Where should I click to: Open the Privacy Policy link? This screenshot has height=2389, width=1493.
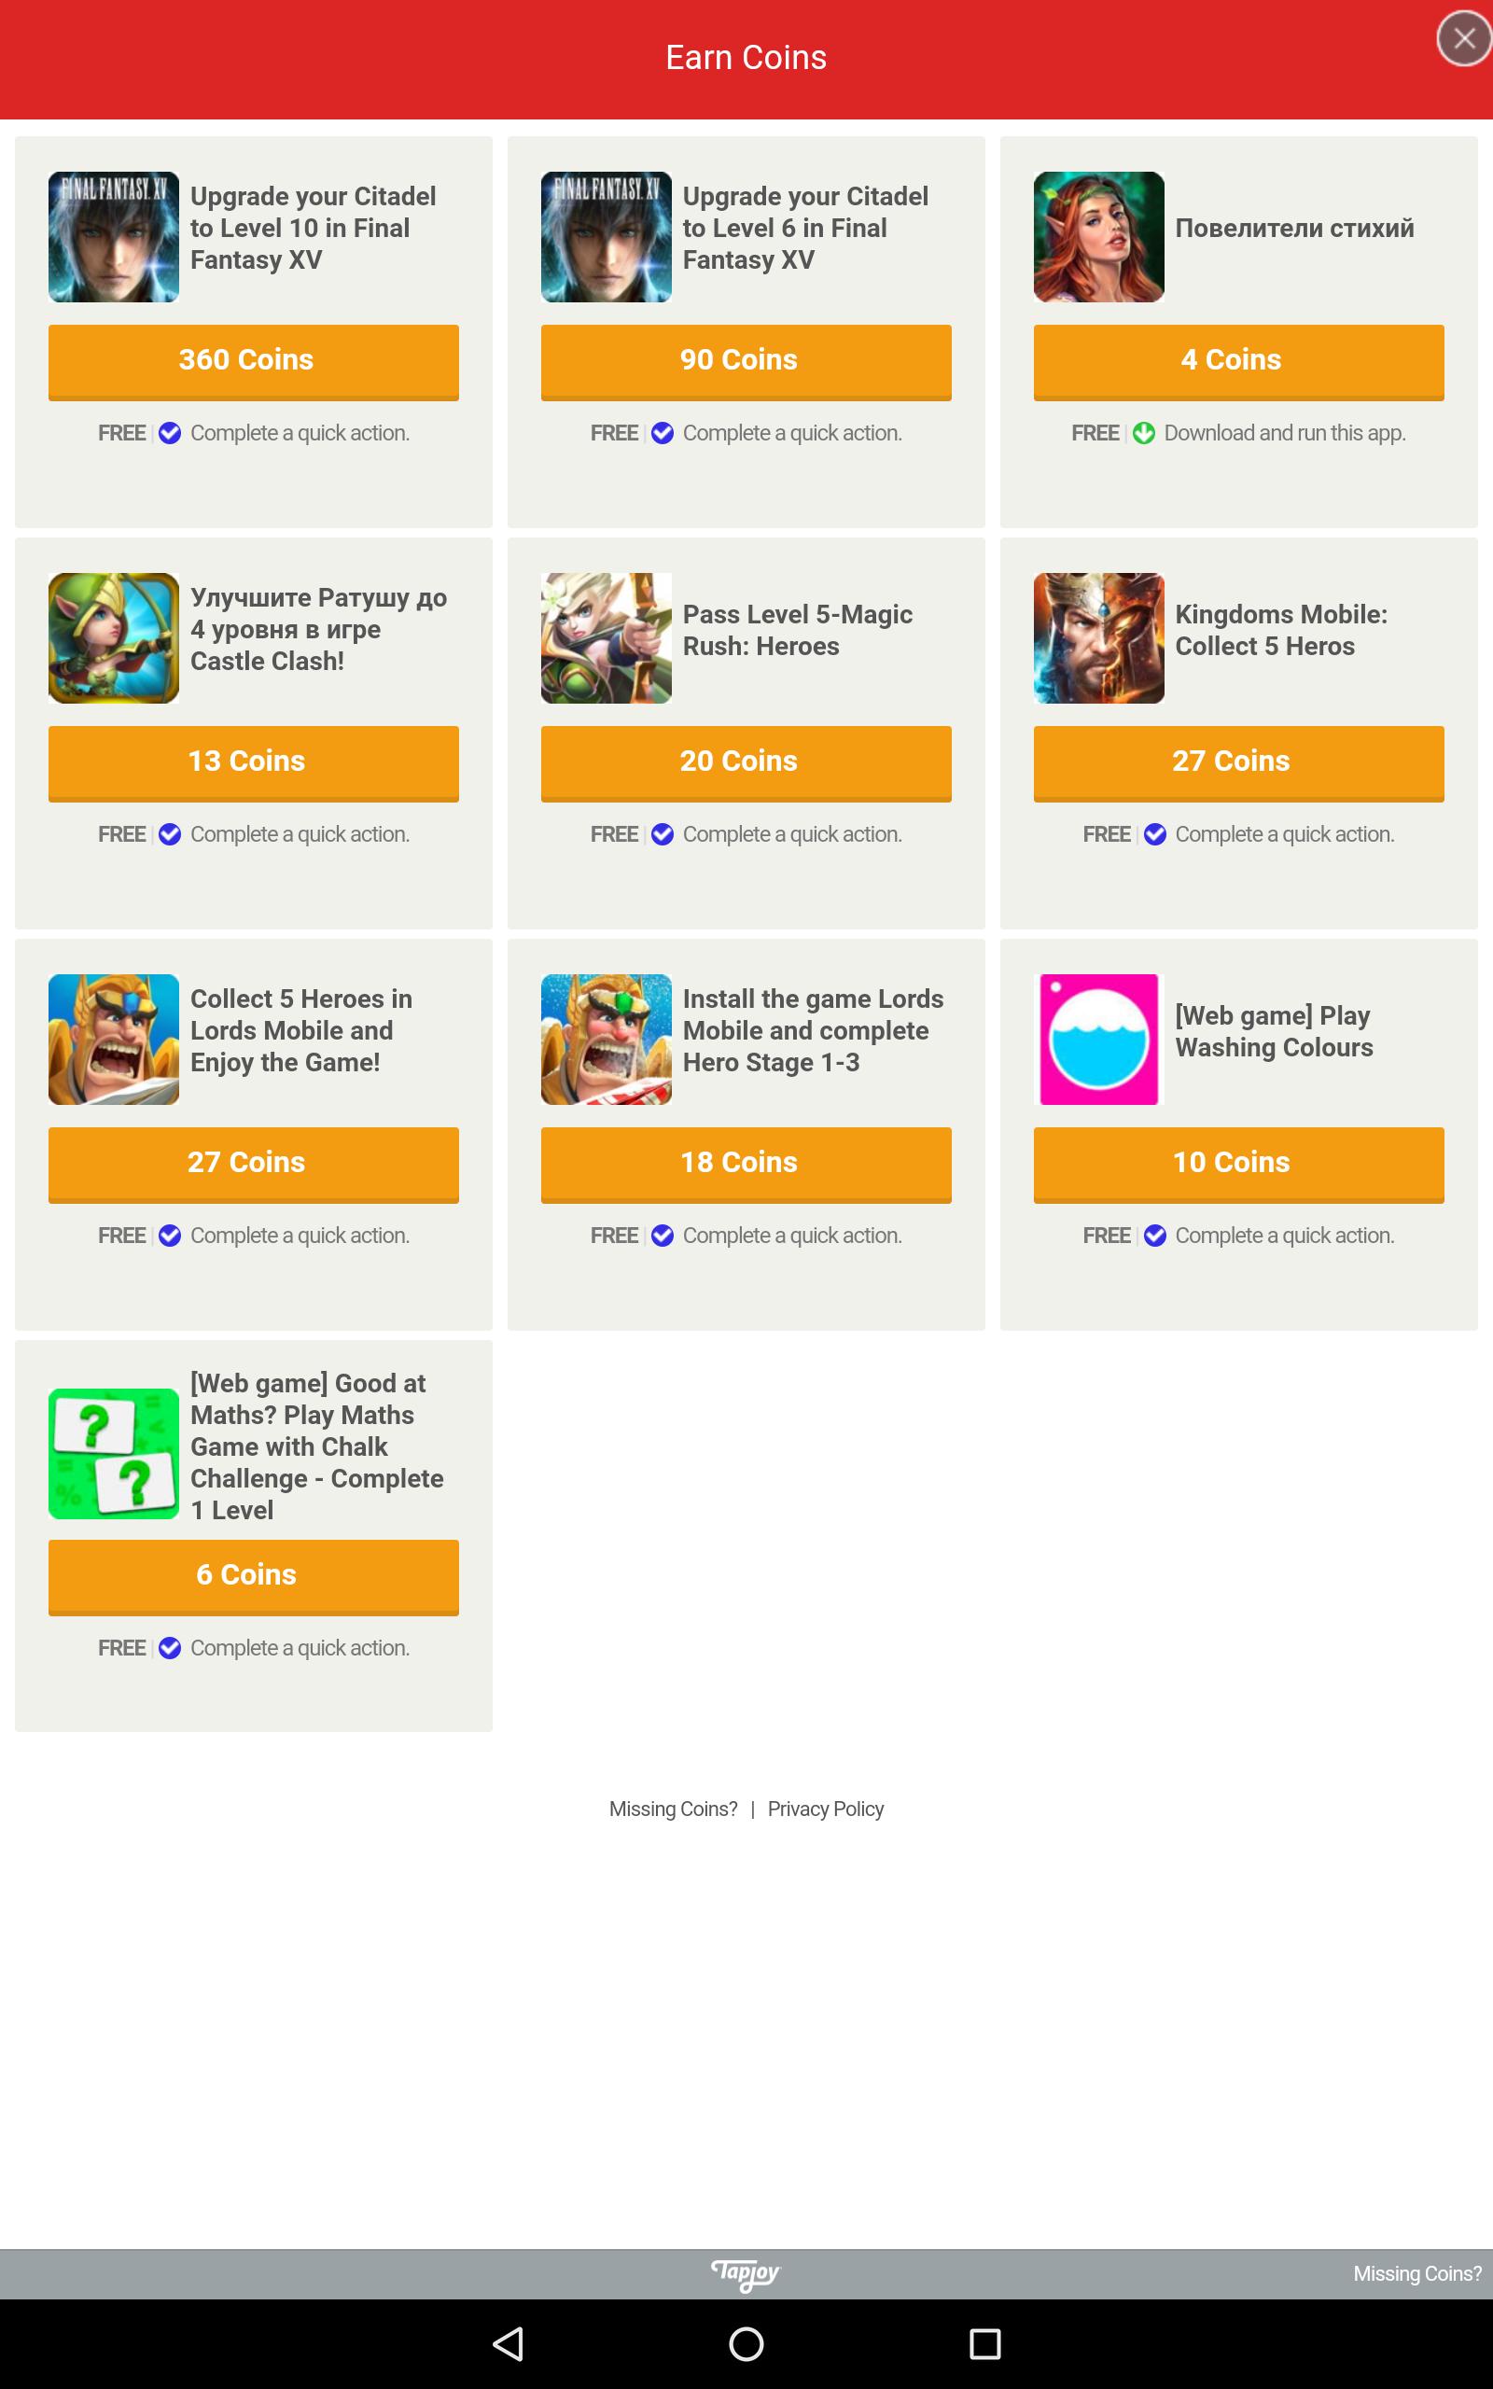pyautogui.click(x=826, y=1809)
